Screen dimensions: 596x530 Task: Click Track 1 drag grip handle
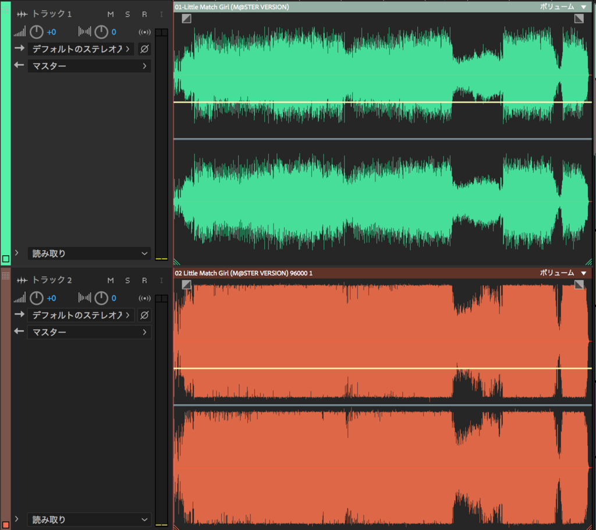tap(6, 9)
